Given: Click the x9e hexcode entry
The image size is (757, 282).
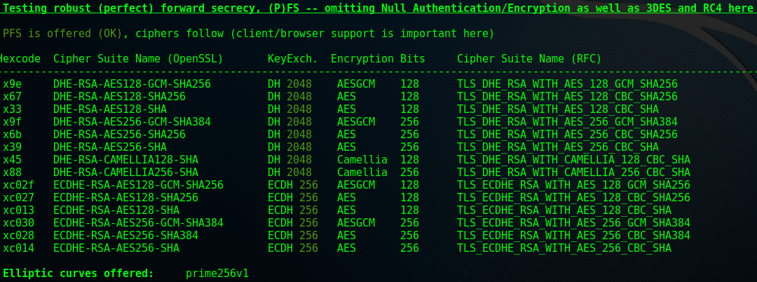Looking at the screenshot, I should (12, 84).
